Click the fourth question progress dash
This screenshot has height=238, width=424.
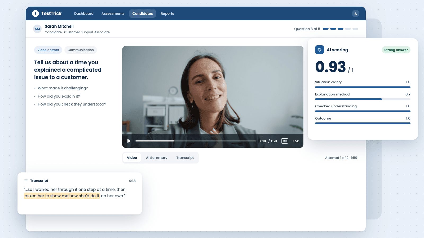click(348, 29)
